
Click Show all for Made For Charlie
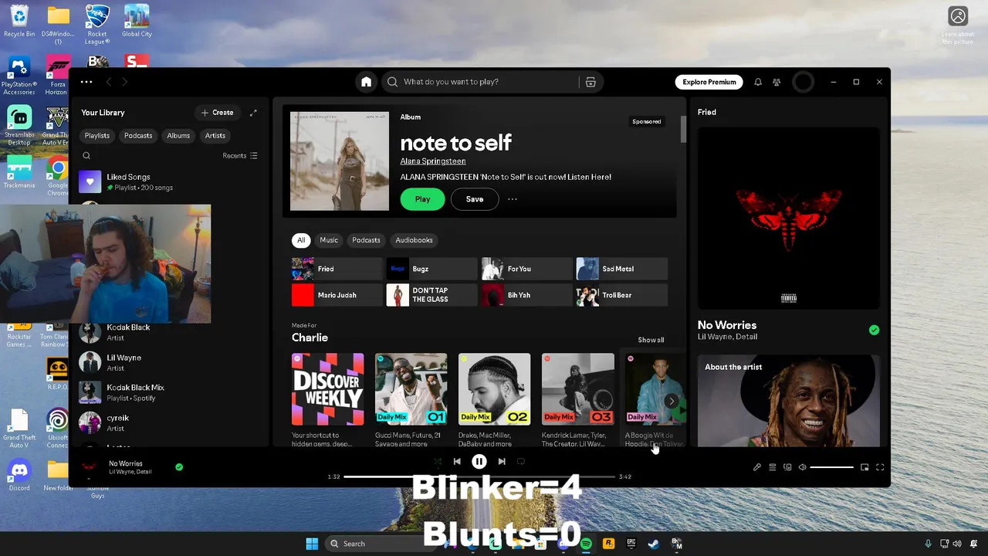tap(651, 340)
